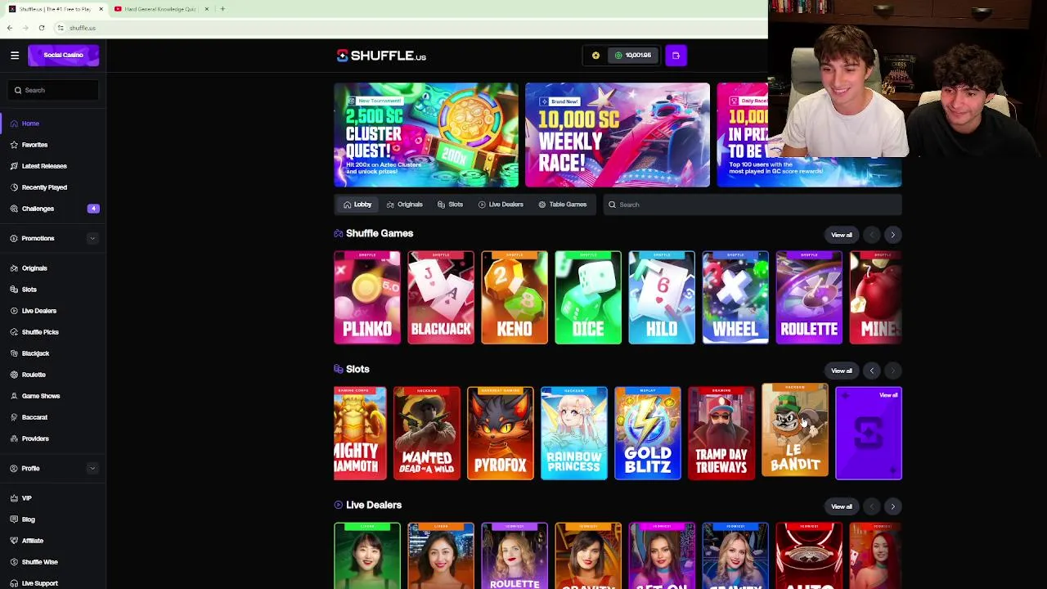Viewport: 1047px width, 589px height.
Task: Open the Blackjack game card
Action: click(441, 298)
